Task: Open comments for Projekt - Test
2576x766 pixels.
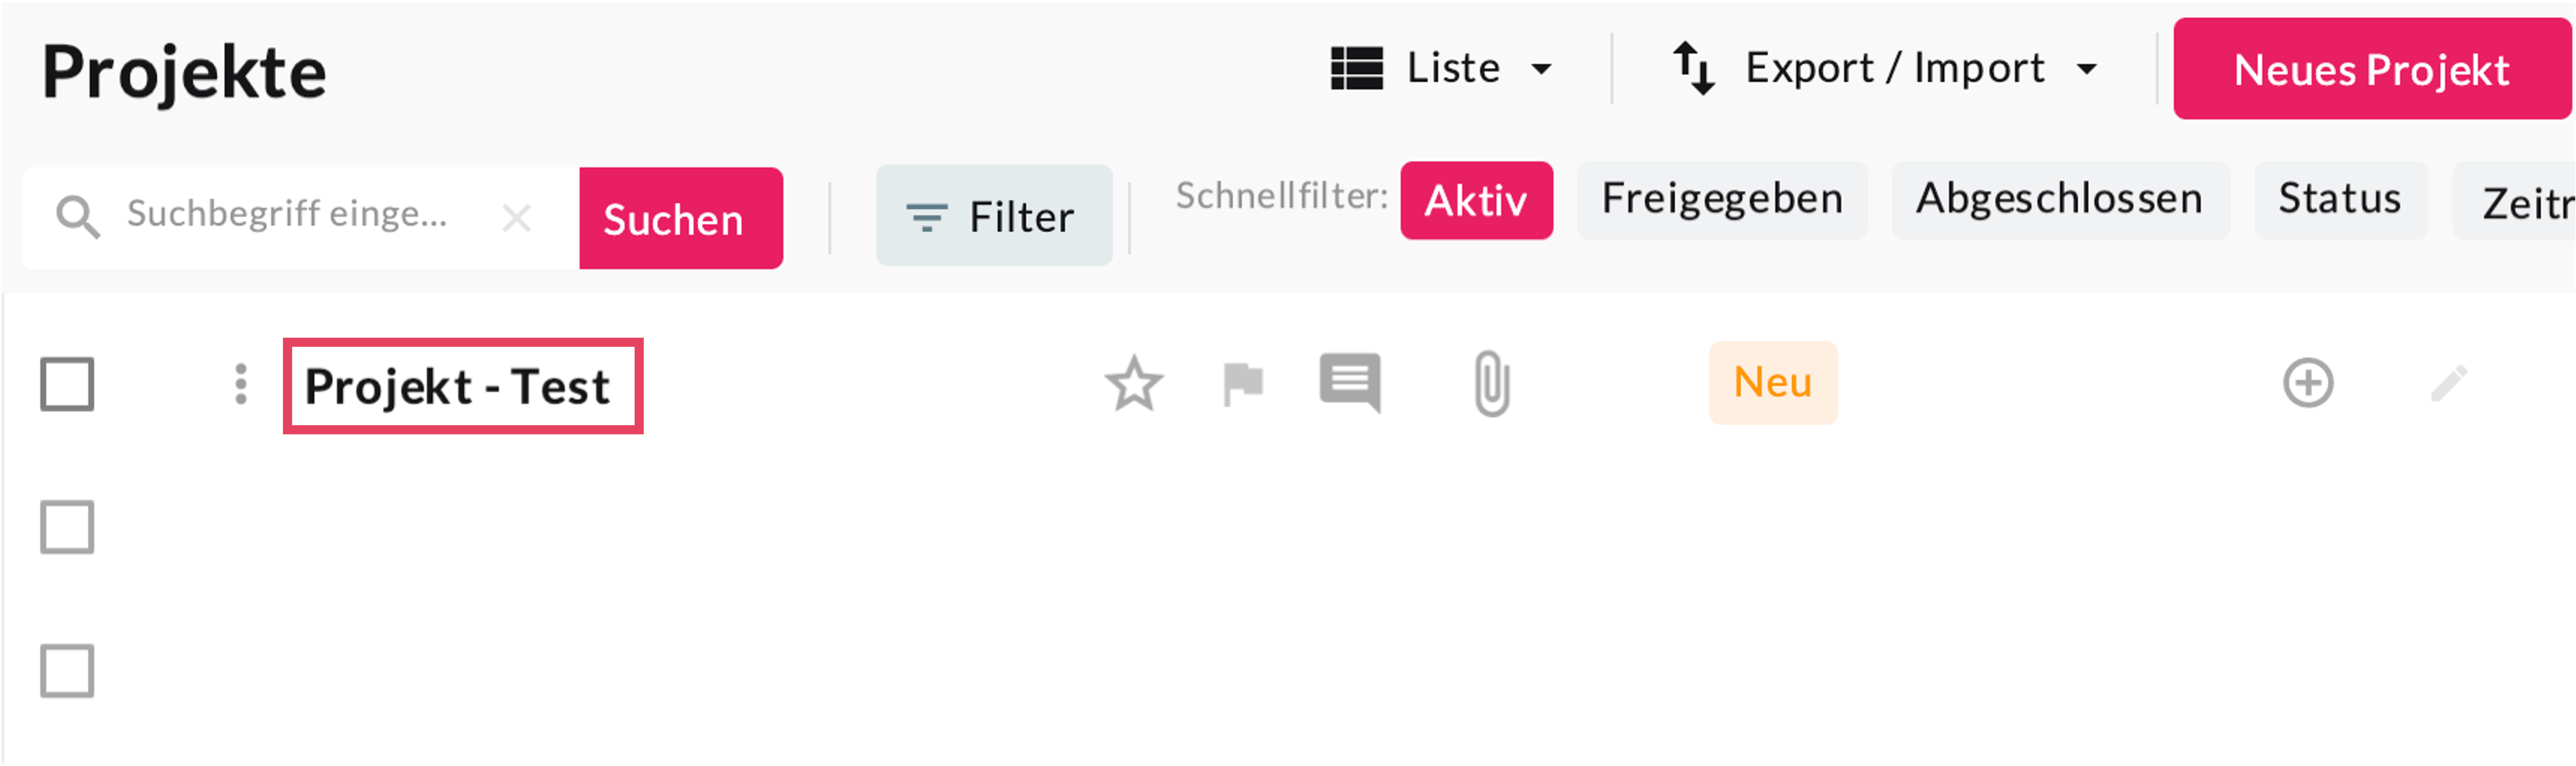Action: click(1350, 383)
